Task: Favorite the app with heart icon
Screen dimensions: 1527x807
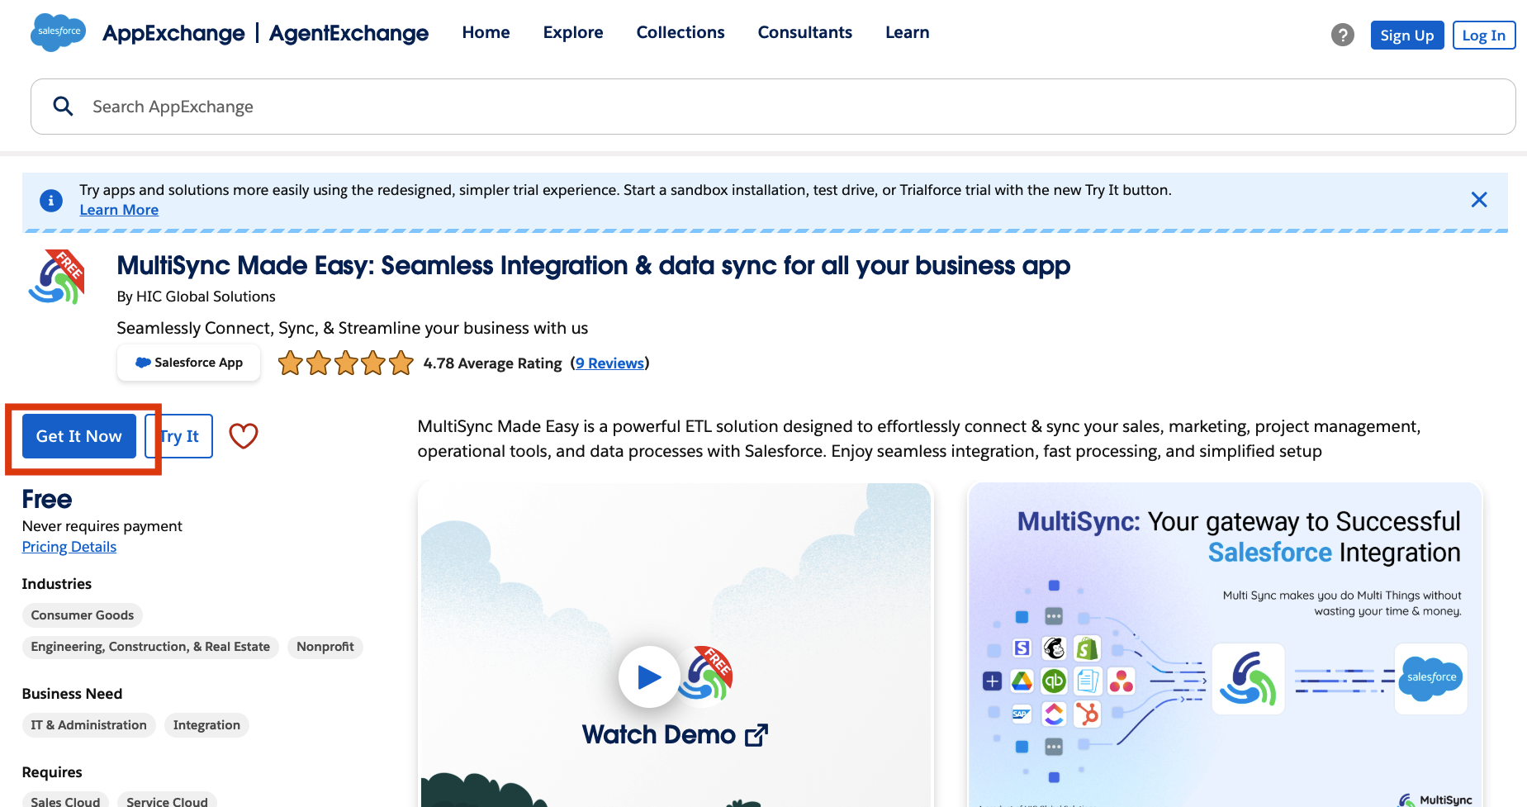Action: click(243, 436)
